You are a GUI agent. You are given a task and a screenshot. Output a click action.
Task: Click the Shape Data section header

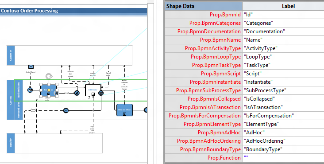click(204, 6)
